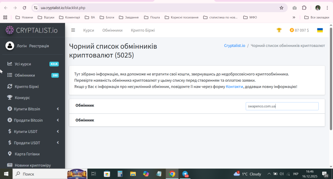The height and width of the screenshot is (179, 333).
Task: Open Крипто Біржі in the sidebar
Action: point(27,86)
